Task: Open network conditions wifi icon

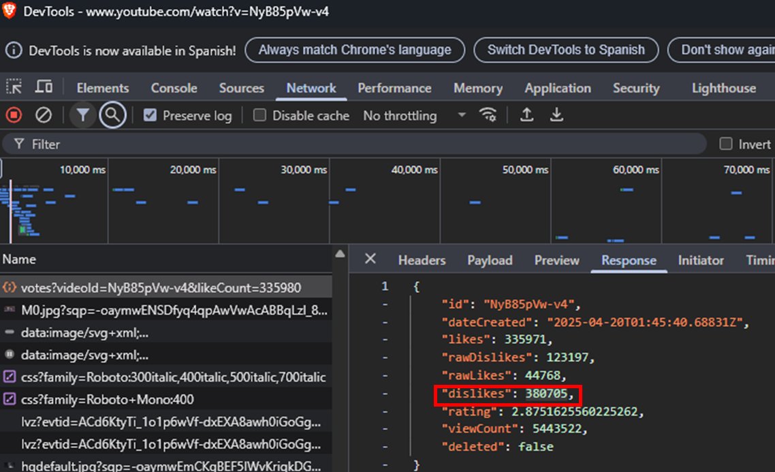Action: click(488, 114)
